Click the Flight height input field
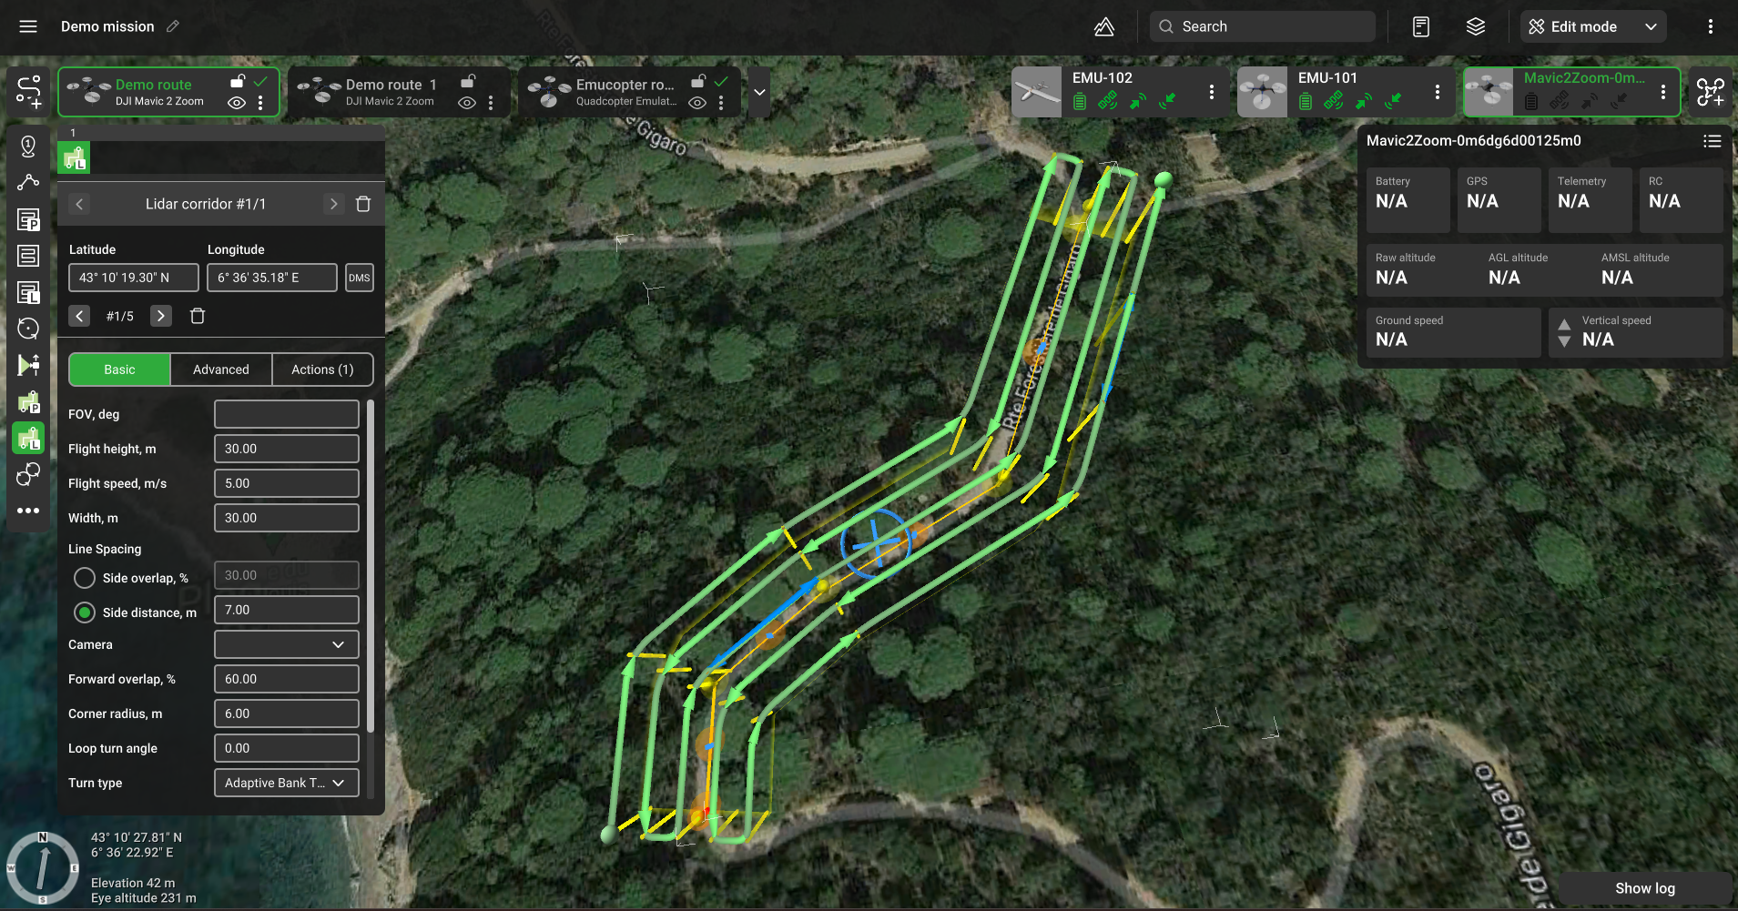Screen dimensions: 1738x911 click(x=287, y=449)
